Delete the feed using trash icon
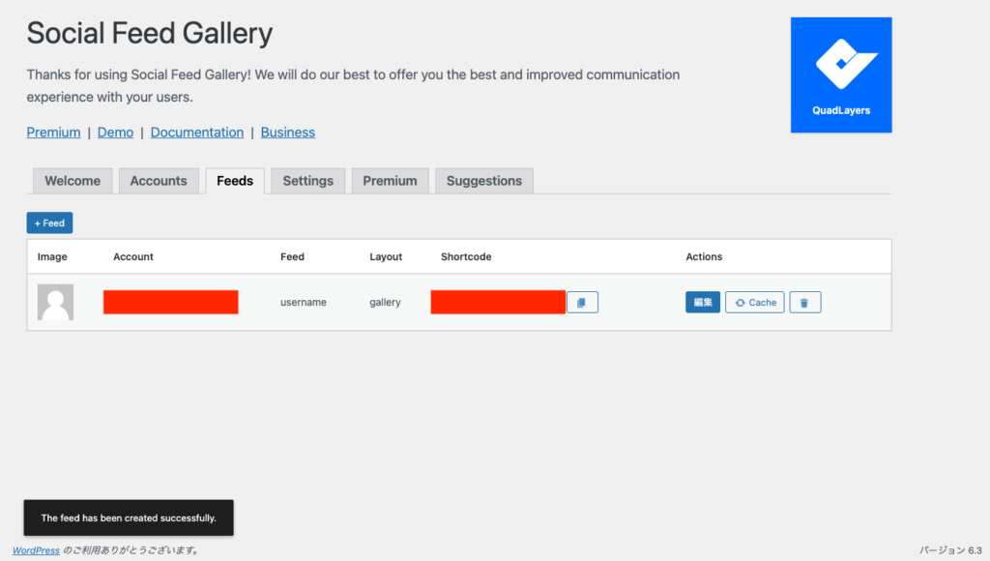This screenshot has height=561, width=990. coord(805,303)
